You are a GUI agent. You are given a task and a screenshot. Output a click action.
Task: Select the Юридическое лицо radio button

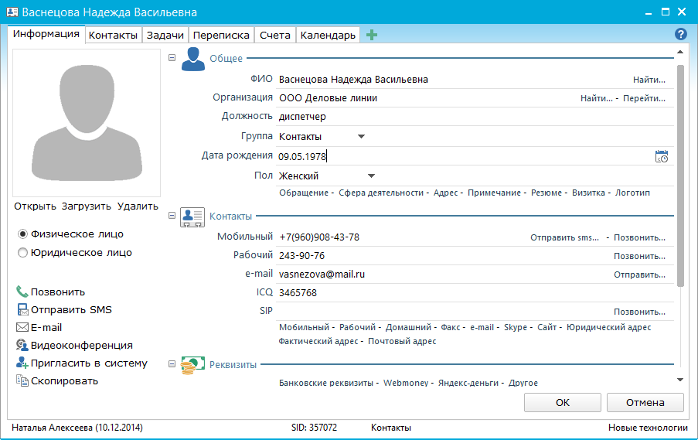(x=22, y=253)
